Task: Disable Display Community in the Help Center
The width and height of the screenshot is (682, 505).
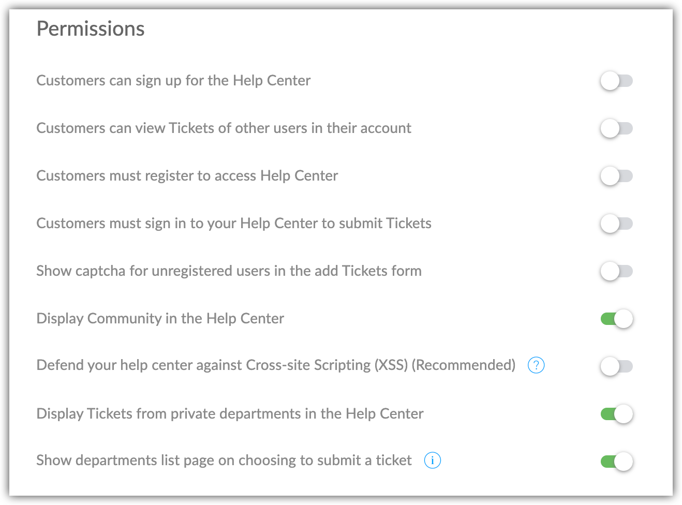Action: [616, 319]
